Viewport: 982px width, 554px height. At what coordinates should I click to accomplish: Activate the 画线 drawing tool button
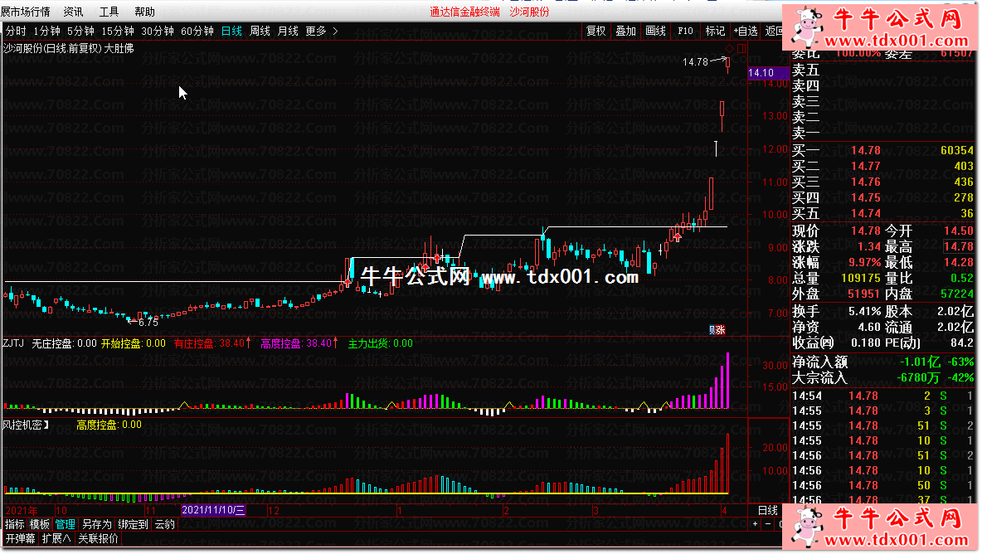tap(655, 31)
